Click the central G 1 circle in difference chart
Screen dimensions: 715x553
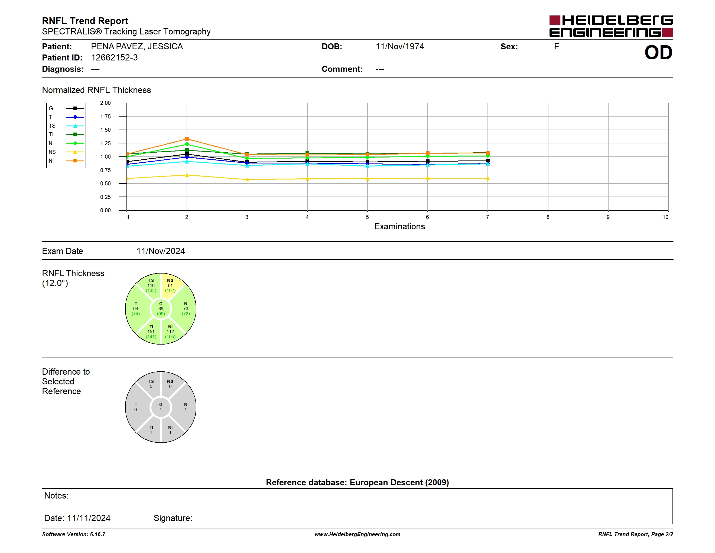coord(161,407)
